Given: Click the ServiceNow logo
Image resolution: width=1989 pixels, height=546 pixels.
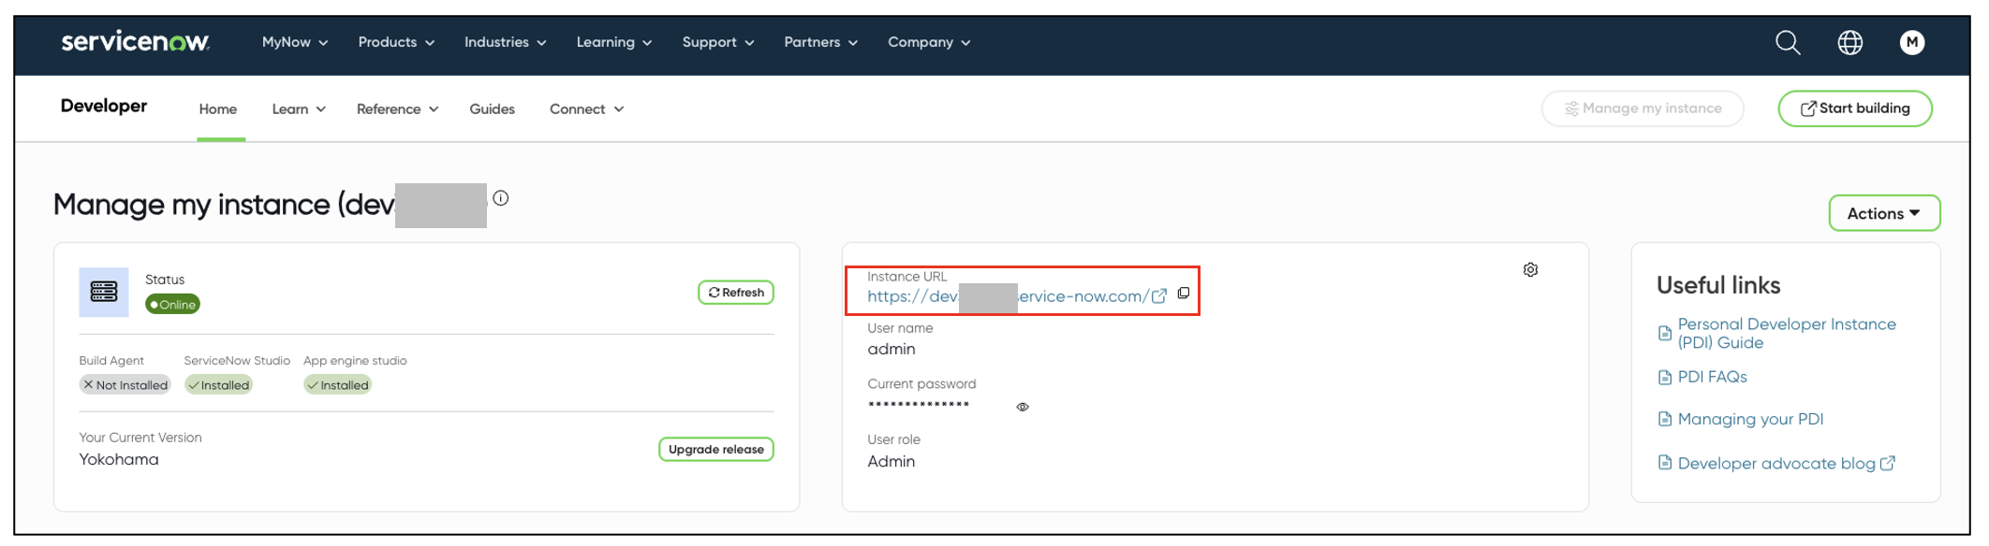Looking at the screenshot, I should click(x=136, y=42).
